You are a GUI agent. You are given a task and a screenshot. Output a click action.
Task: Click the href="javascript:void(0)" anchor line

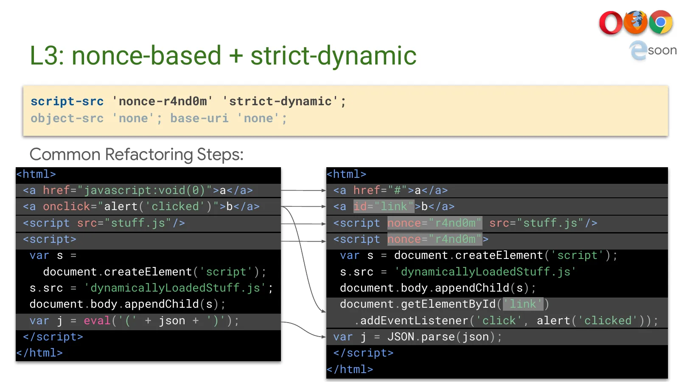[149, 191]
